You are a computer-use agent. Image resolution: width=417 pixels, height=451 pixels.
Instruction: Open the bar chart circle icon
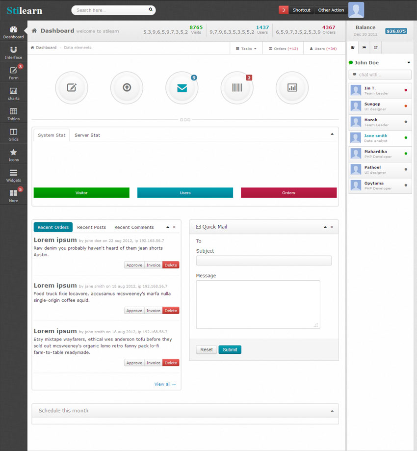tap(292, 88)
